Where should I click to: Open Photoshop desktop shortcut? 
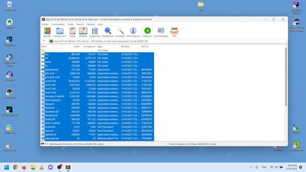[10, 41]
